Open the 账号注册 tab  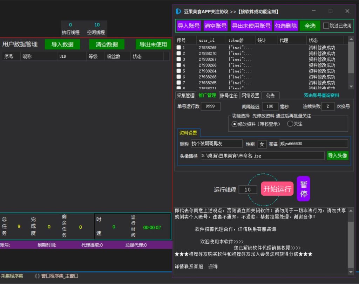229,96
